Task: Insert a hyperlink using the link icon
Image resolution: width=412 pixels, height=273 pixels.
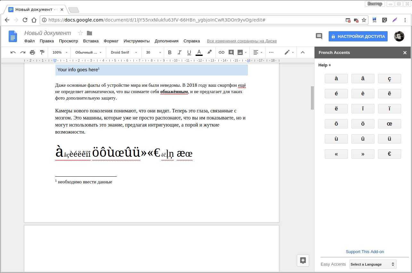Action: tap(222, 52)
